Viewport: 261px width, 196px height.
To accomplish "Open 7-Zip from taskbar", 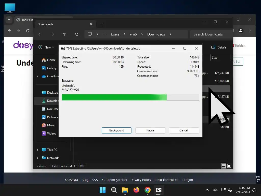I will coord(159,190).
